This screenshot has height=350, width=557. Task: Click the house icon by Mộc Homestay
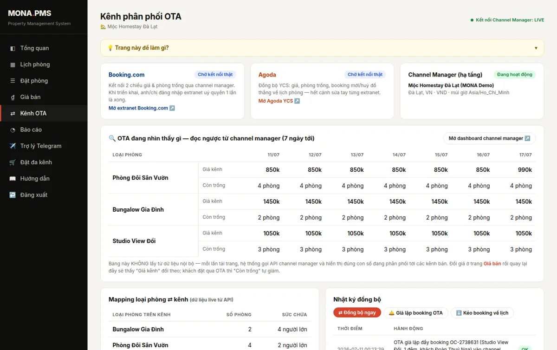tap(103, 27)
